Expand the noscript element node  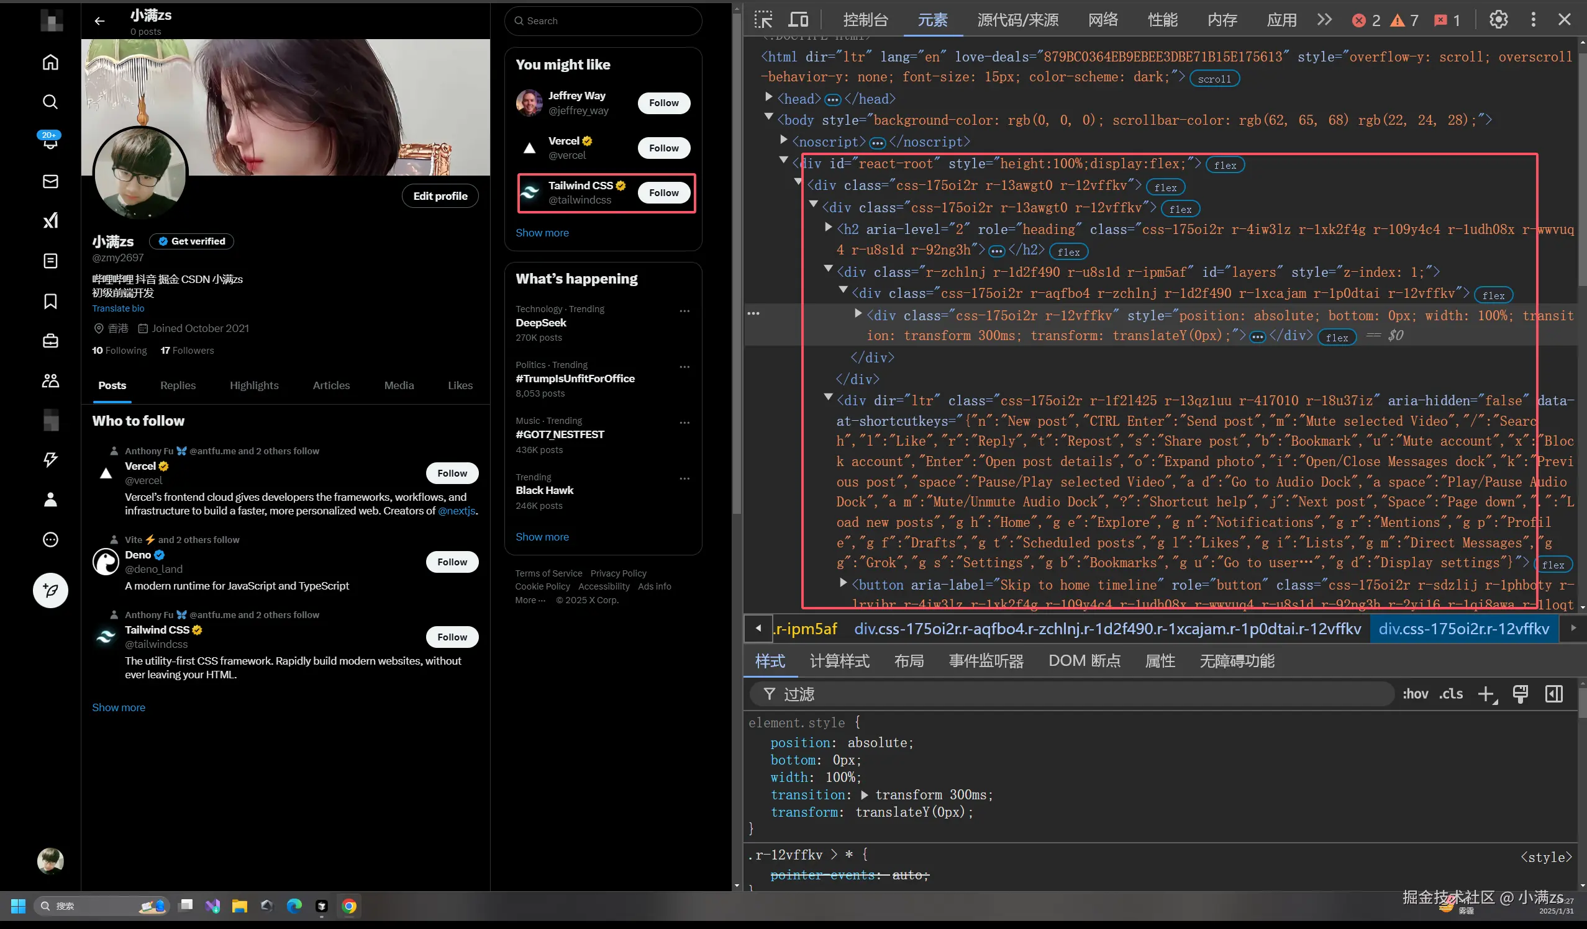(783, 140)
